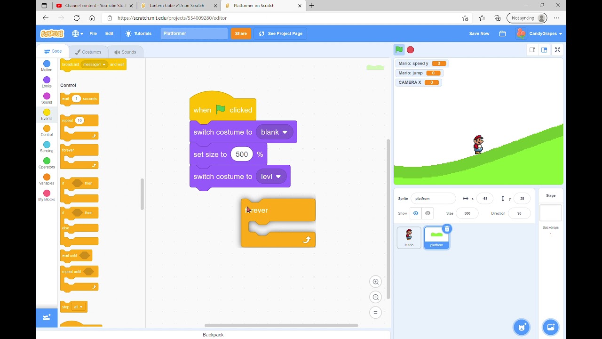Screen dimensions: 602x339
Task: Click the workspace horizontal scrollbar
Action: [281, 325]
